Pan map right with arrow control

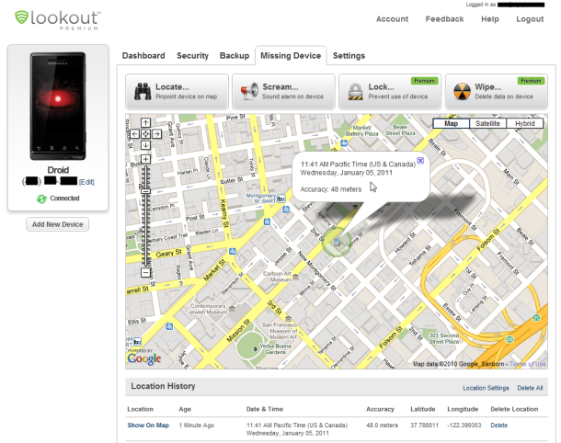156,134
